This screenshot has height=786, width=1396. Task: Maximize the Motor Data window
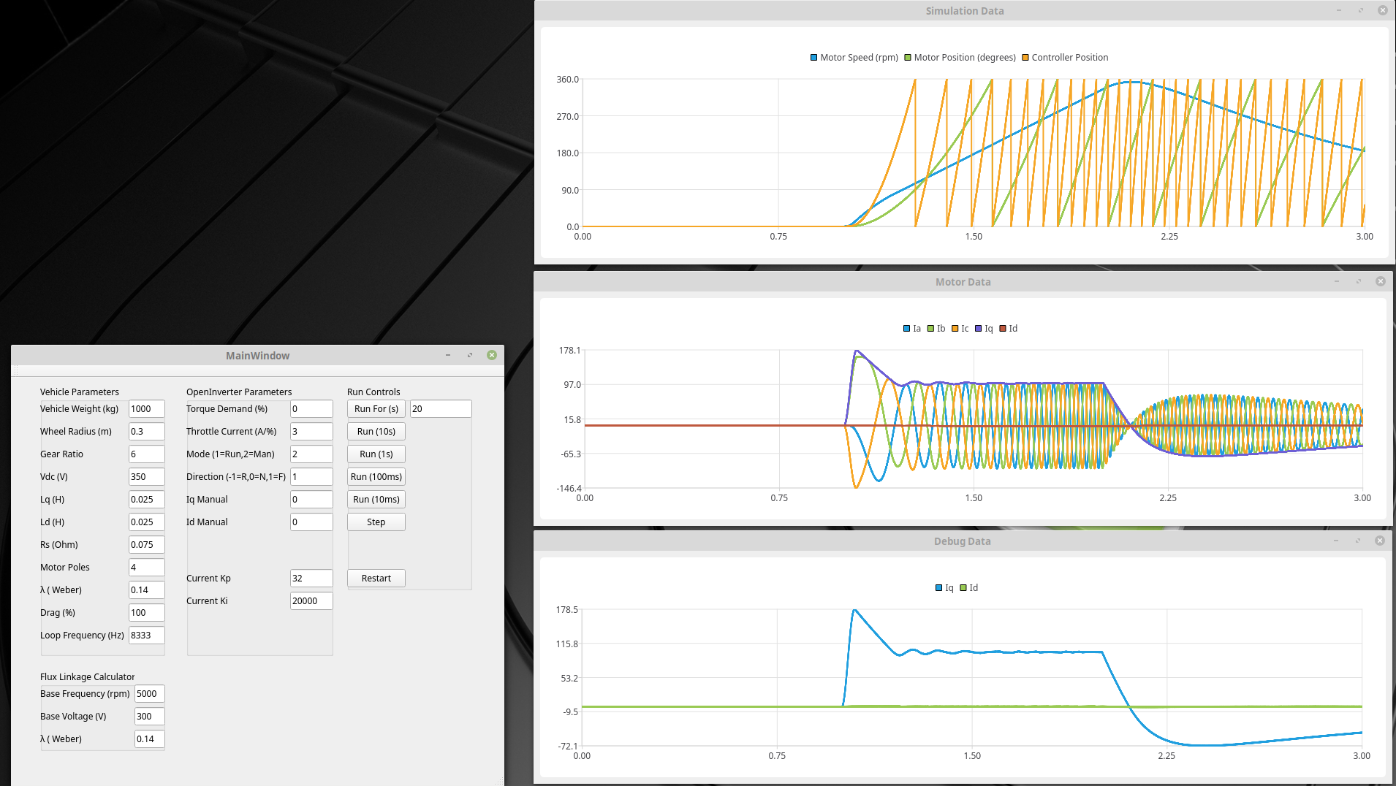click(x=1359, y=281)
